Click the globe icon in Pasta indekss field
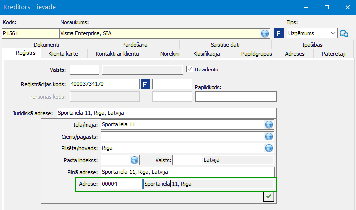The image size is (356, 210). (134, 160)
